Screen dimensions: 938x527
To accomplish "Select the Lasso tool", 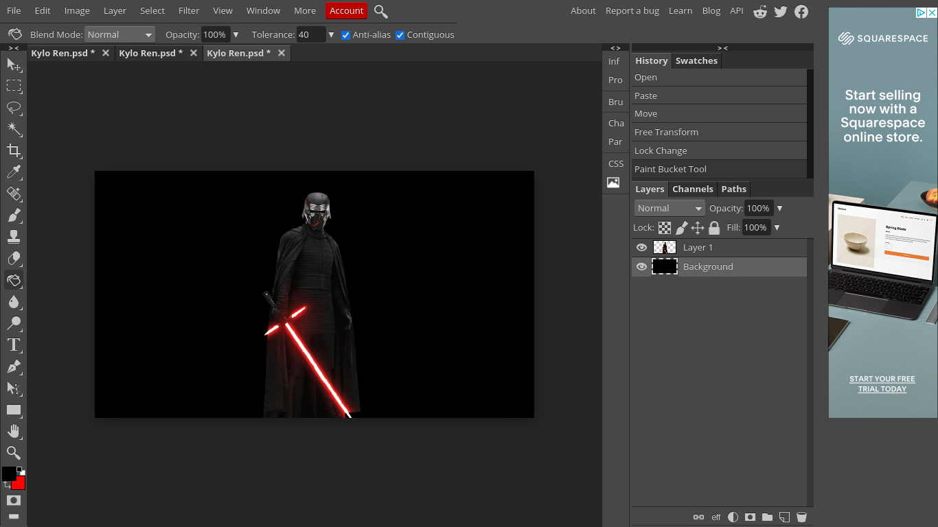I will coord(13,108).
